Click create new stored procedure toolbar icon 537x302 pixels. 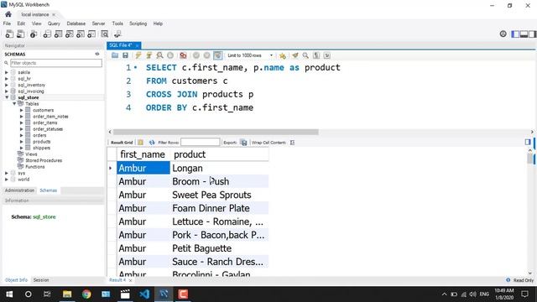[x=81, y=34]
